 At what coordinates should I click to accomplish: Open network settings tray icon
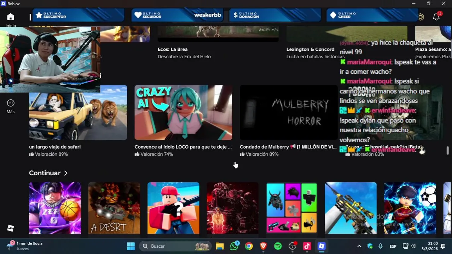(x=405, y=246)
